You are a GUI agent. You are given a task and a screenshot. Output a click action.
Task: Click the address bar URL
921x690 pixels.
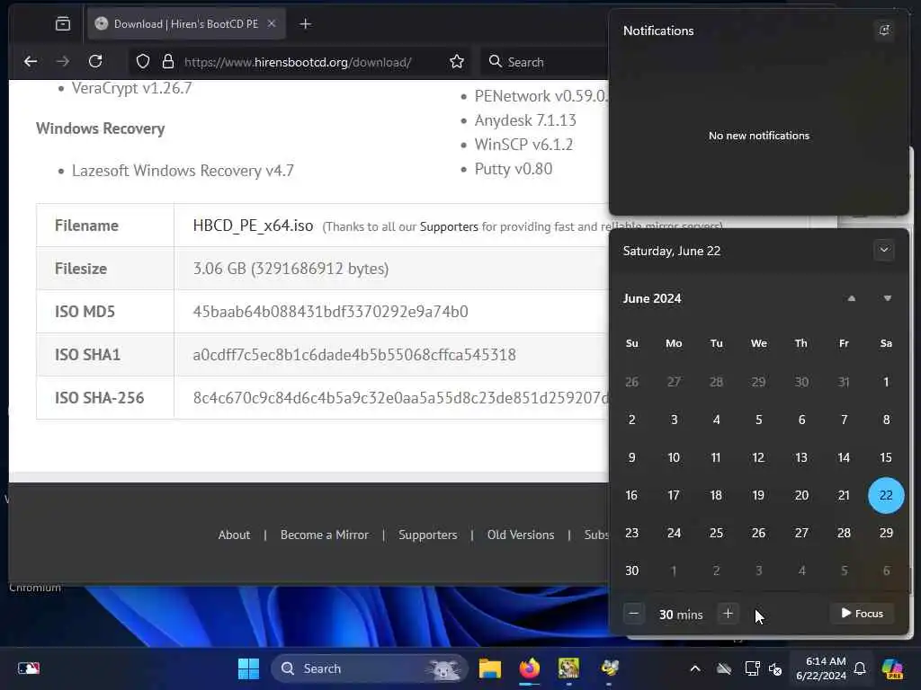coord(298,62)
